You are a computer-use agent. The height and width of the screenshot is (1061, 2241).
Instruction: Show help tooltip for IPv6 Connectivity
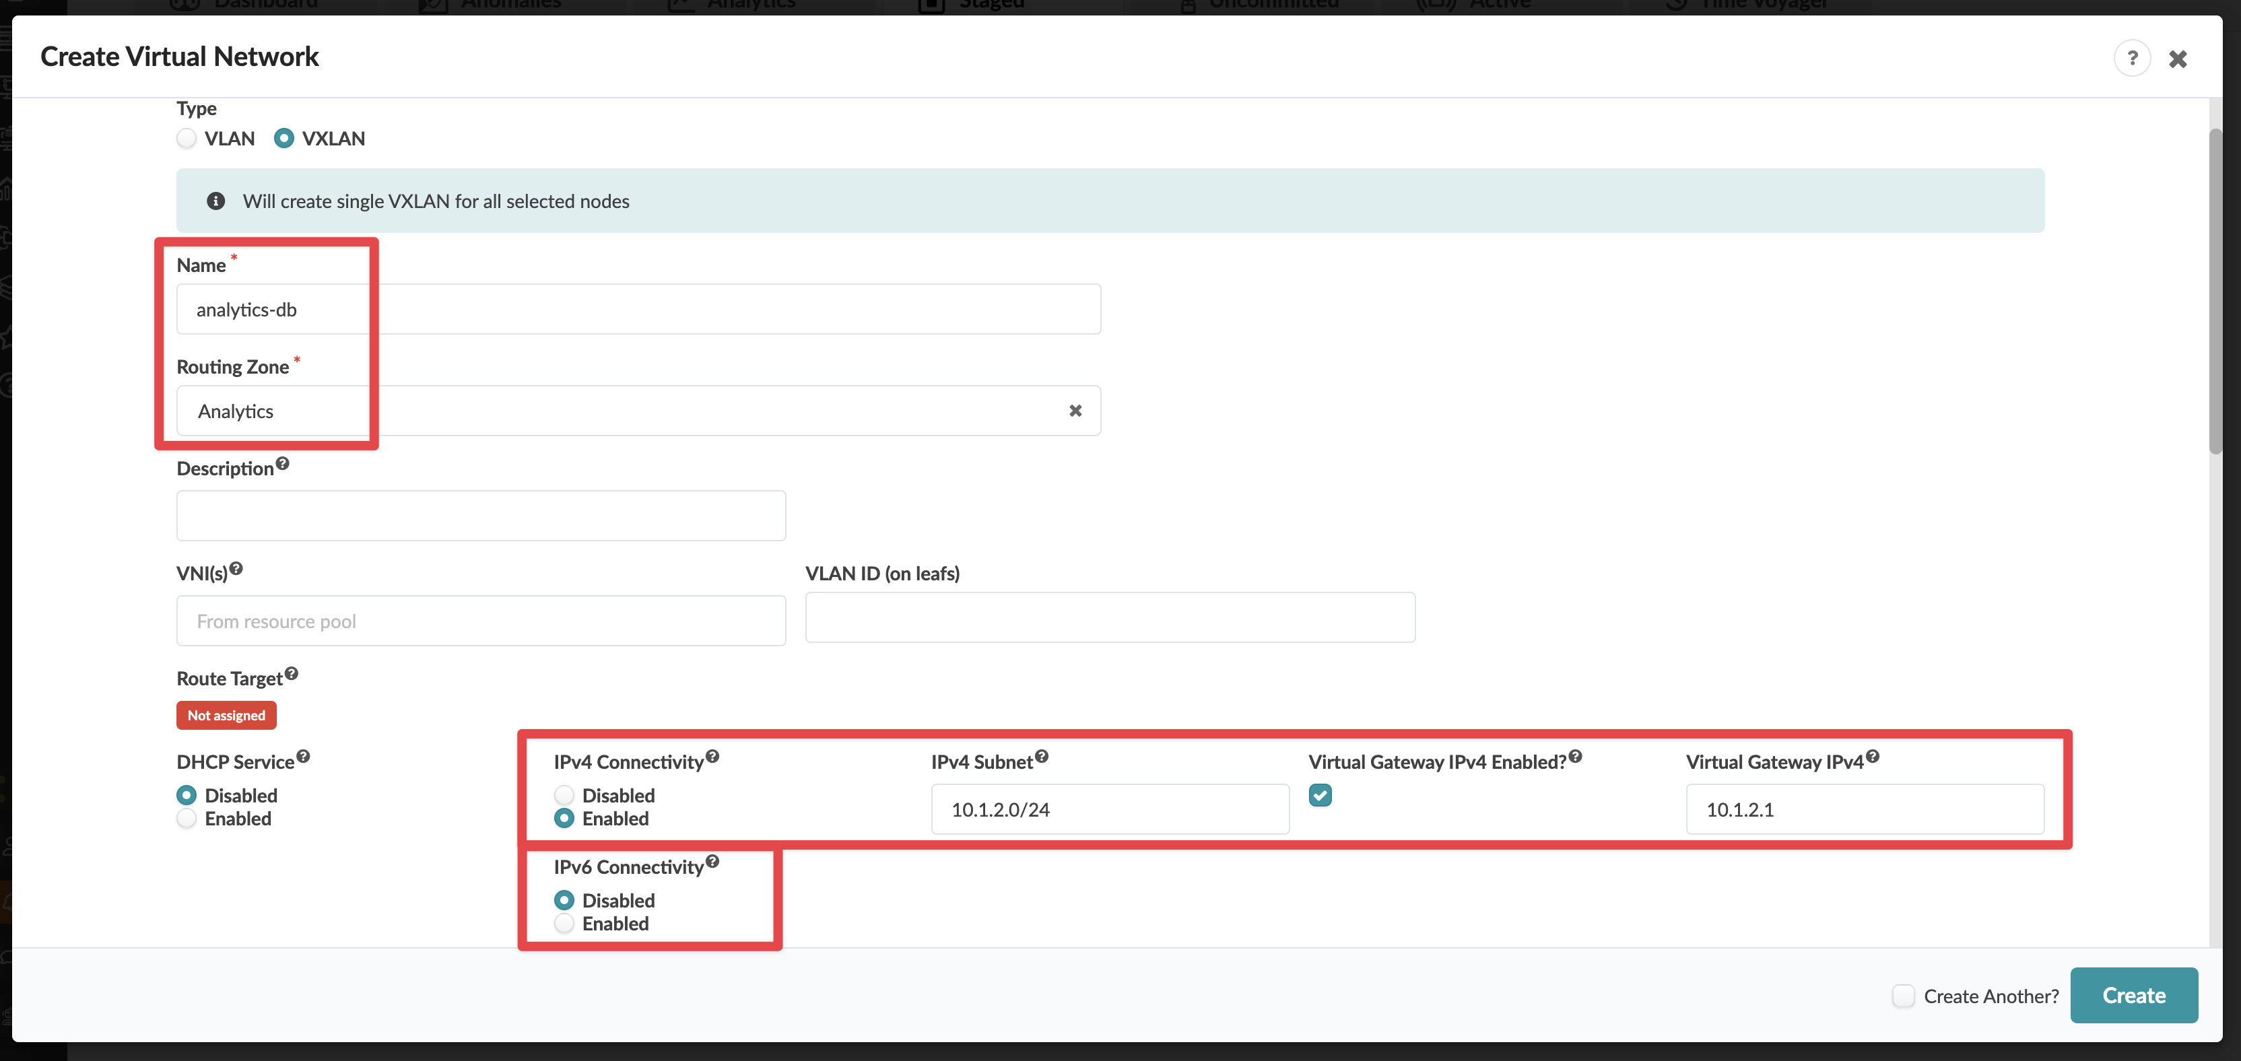tap(712, 861)
